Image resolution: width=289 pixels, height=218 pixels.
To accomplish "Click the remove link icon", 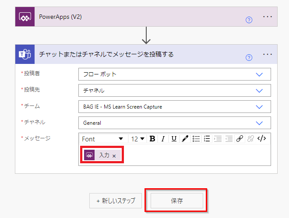I will (x=250, y=139).
